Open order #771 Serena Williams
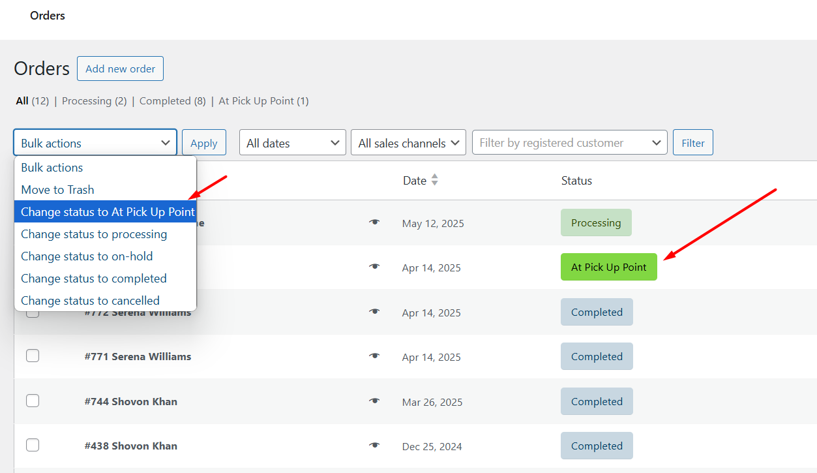Image resolution: width=817 pixels, height=473 pixels. click(138, 356)
